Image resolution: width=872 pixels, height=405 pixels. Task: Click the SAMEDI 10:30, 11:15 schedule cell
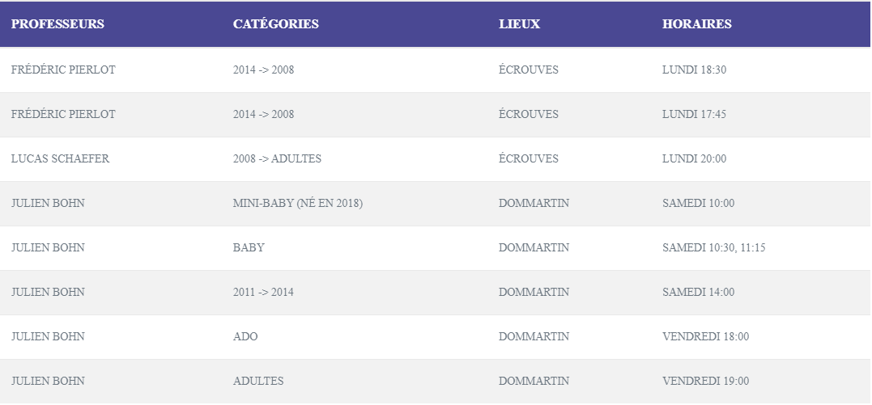click(713, 248)
